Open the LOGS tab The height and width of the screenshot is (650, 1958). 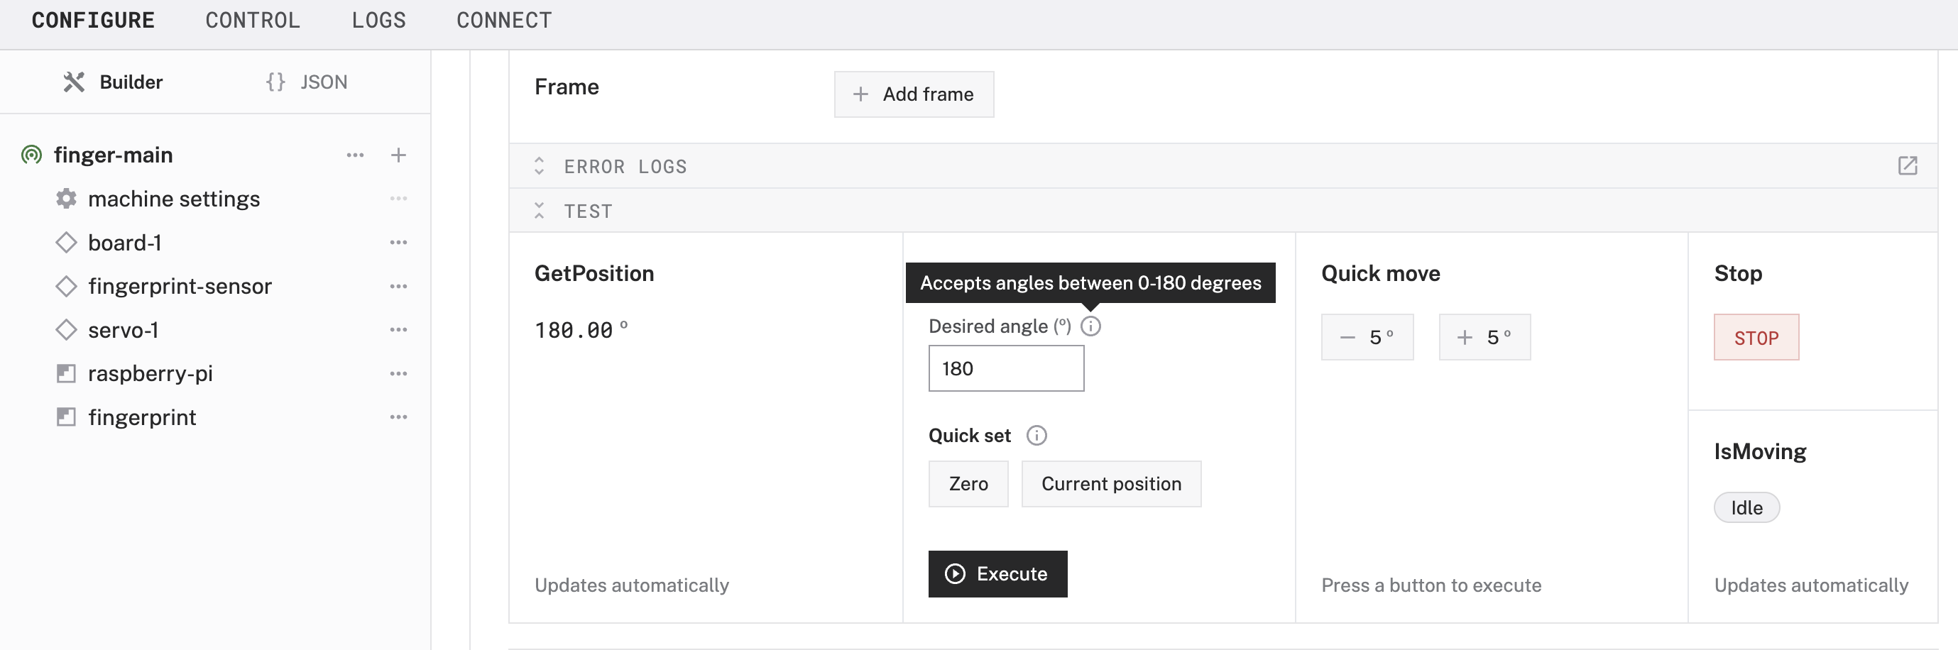point(378,21)
